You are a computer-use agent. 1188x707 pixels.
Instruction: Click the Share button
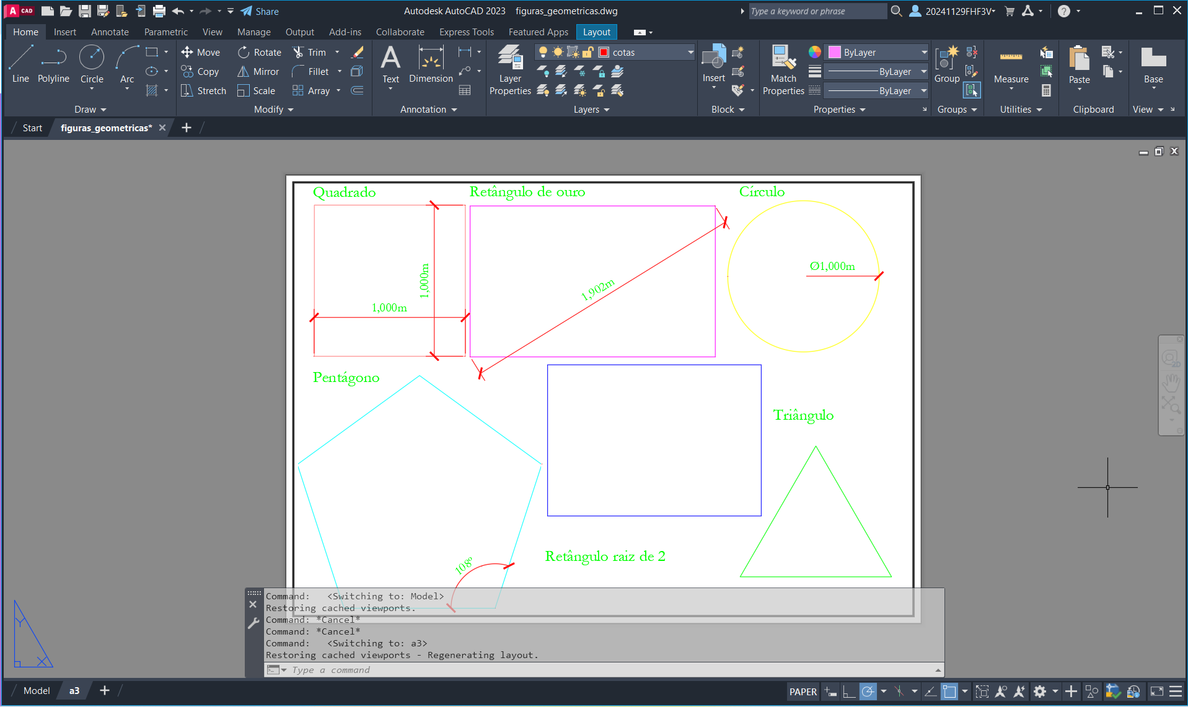(x=260, y=11)
